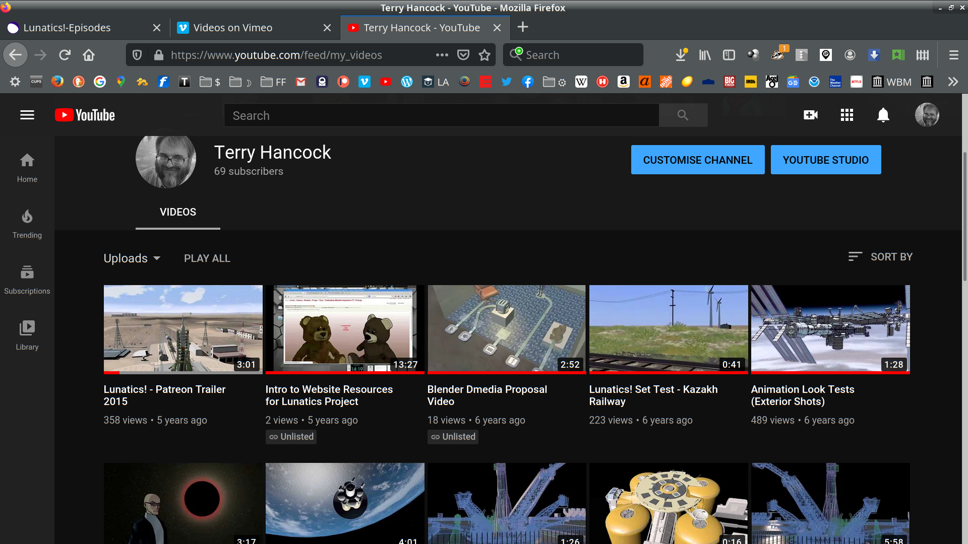Select Trending in the YouTube sidebar
The image size is (968, 544).
(27, 223)
